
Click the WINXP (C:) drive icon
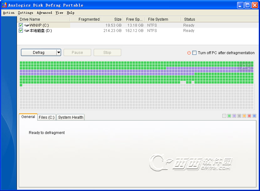27,25
